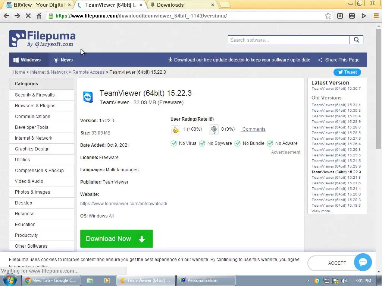Click the Home breadcrumb
This screenshot has width=382, height=286.
point(19,72)
